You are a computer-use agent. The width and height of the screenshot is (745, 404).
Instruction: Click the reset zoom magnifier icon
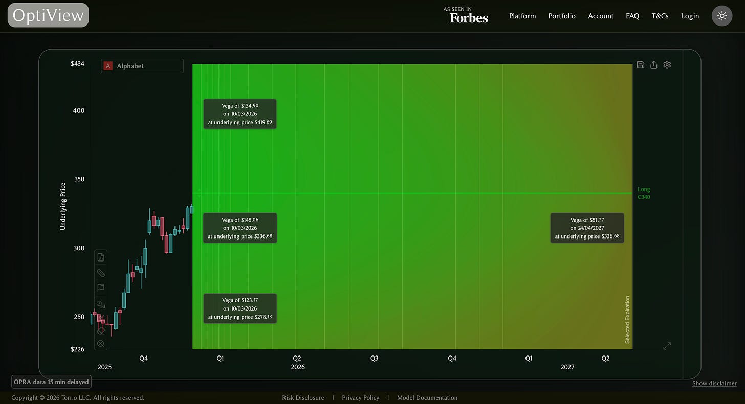coord(101,344)
